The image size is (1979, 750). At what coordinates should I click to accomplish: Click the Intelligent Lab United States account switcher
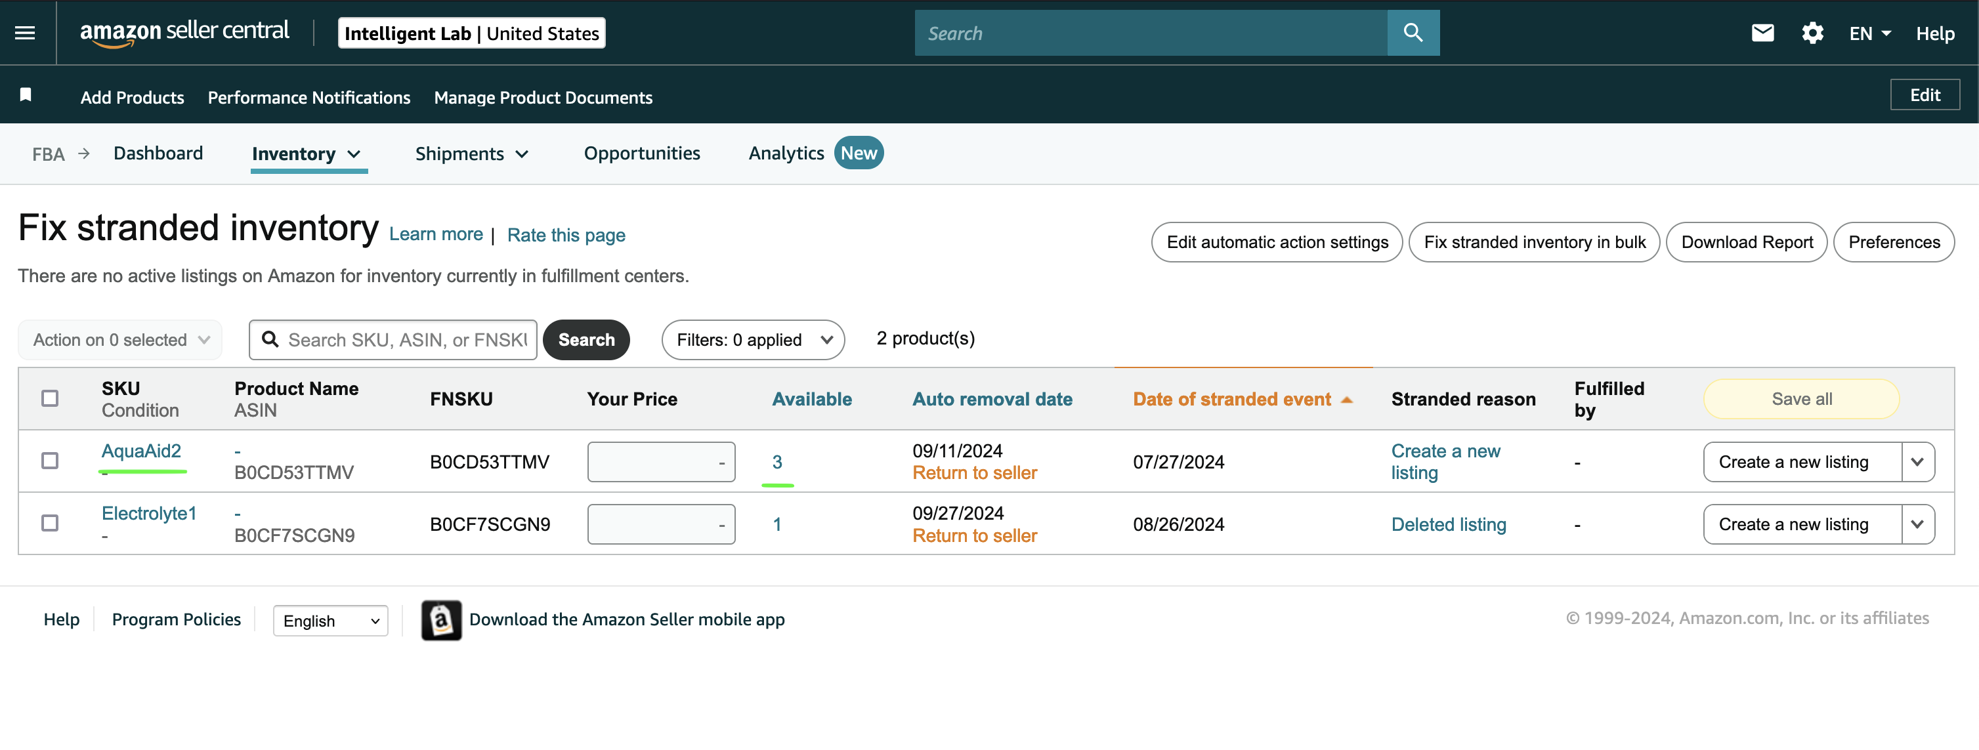472,33
